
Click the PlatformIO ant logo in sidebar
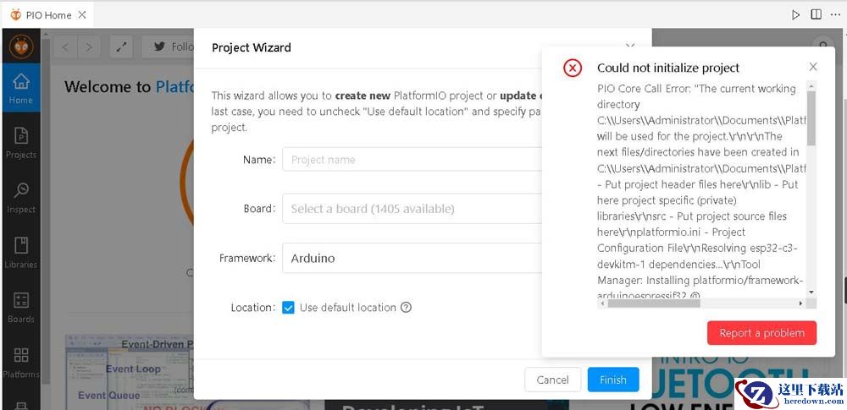coord(21,47)
